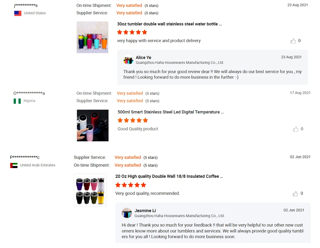Click the Jasmine Li replier name

pyautogui.click(x=145, y=211)
